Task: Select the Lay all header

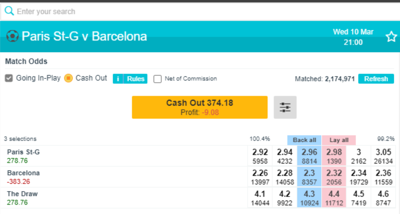Action: coord(339,140)
